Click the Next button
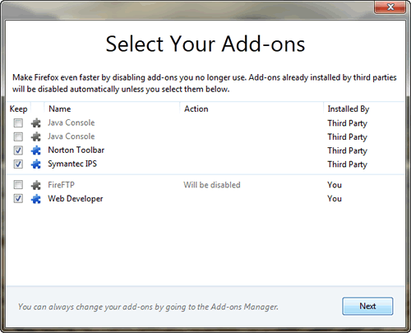The width and height of the screenshot is (411, 333). (x=367, y=306)
